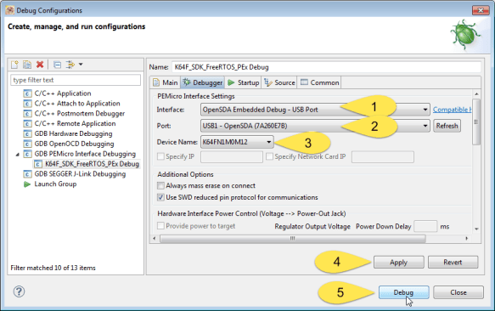495x311 pixels.
Task: Toggle the Specify IP checkbox
Action: pos(160,156)
